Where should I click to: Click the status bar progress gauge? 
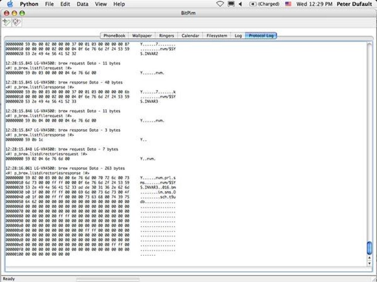pos(108,279)
